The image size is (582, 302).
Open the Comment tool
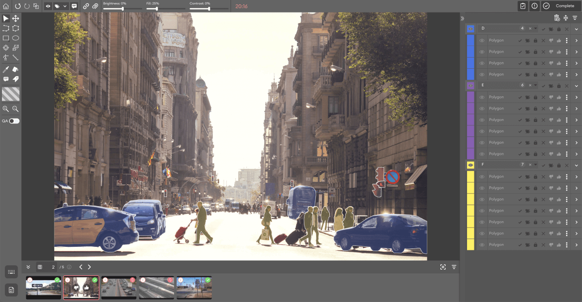pyautogui.click(x=5, y=79)
